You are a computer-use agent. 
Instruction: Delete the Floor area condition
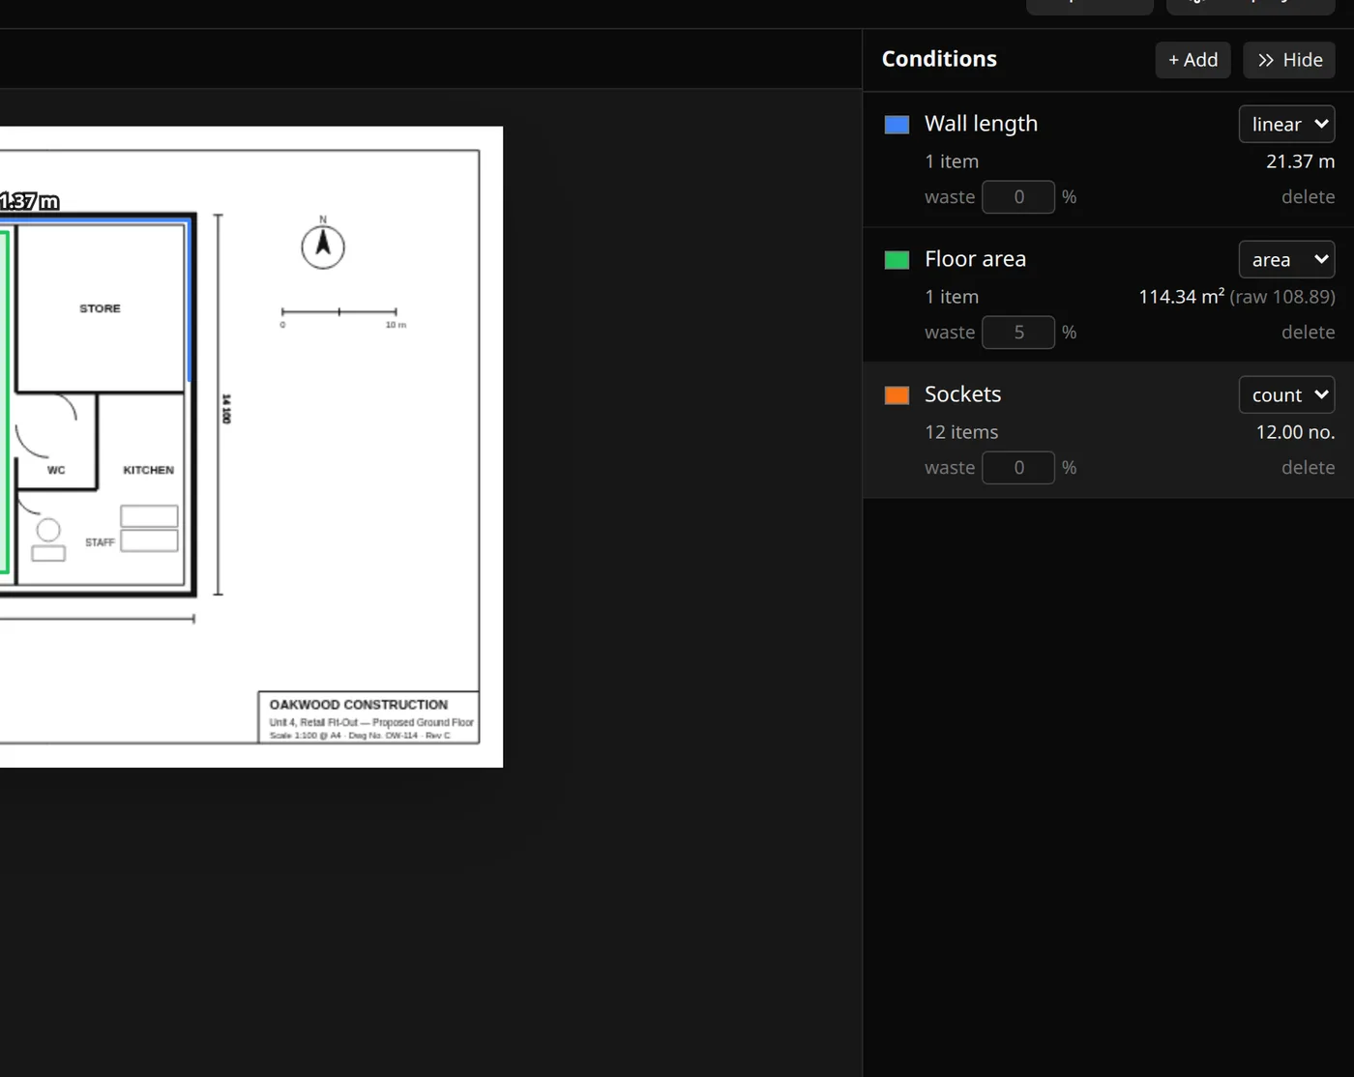pos(1308,333)
